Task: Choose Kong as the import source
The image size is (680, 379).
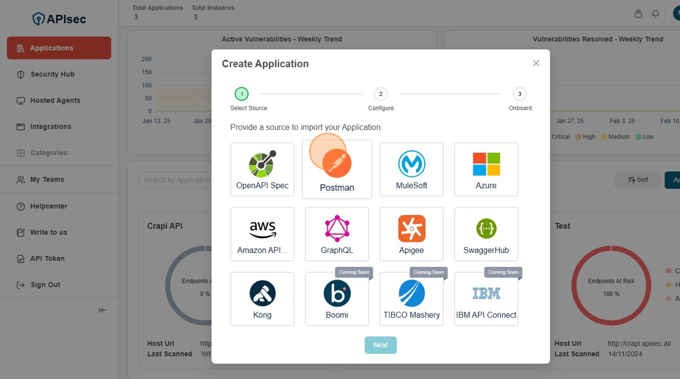Action: pyautogui.click(x=262, y=299)
